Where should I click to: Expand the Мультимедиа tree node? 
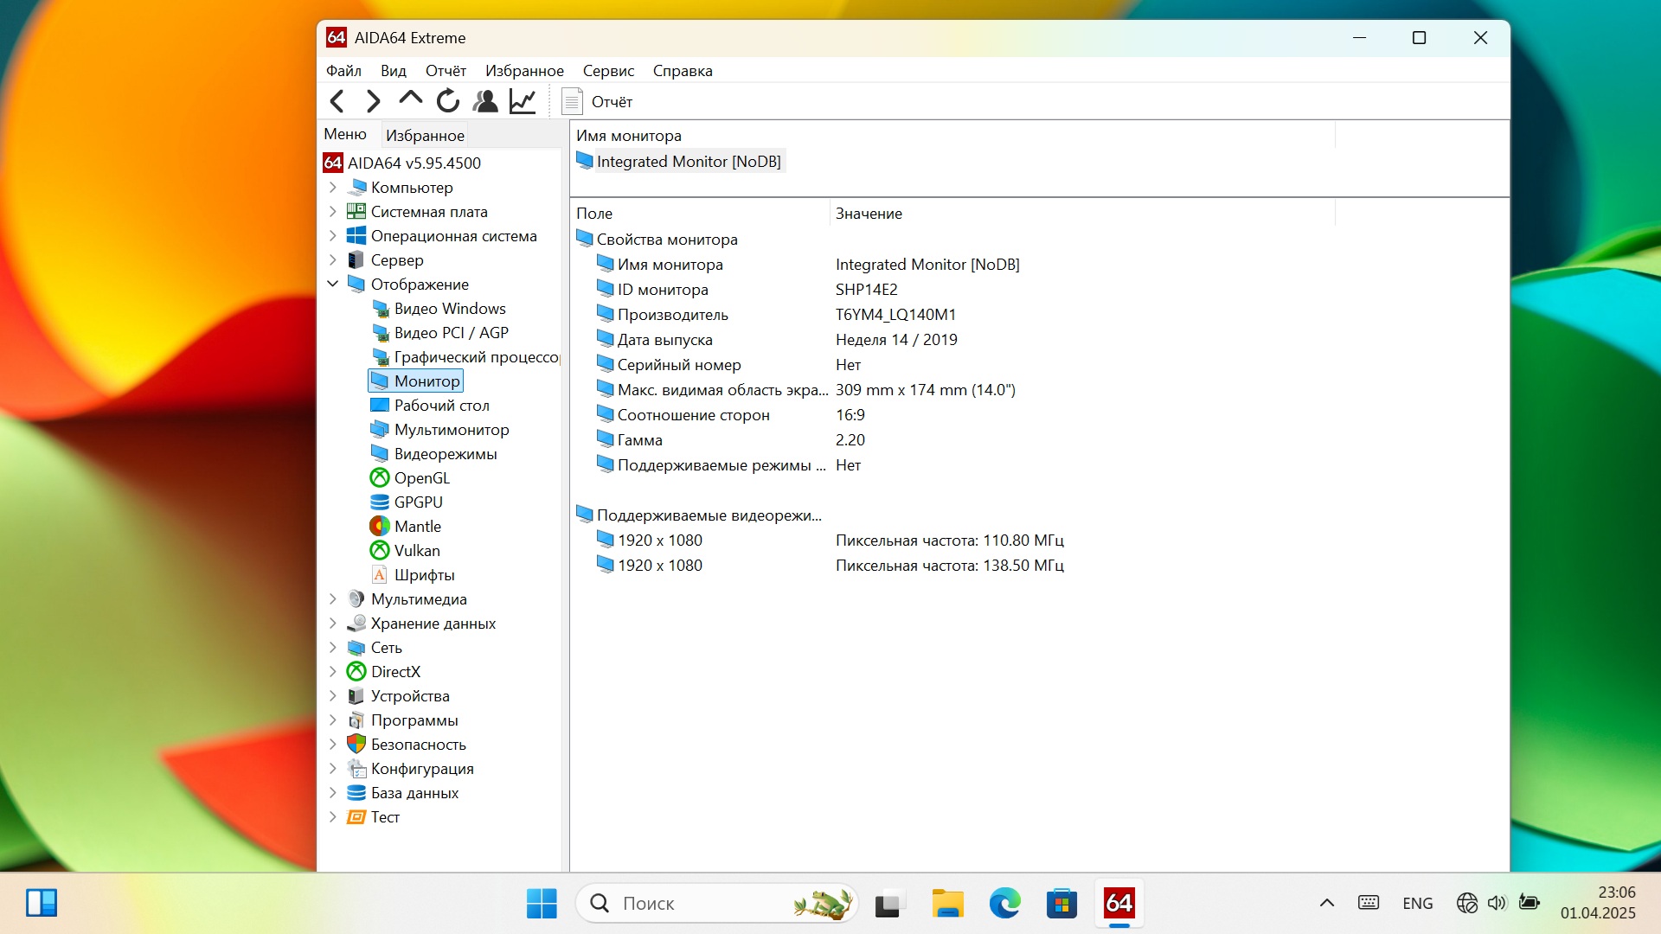(x=333, y=598)
